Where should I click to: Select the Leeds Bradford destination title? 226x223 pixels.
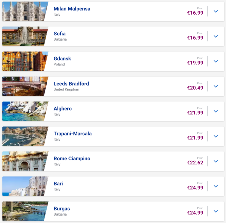[71, 84]
